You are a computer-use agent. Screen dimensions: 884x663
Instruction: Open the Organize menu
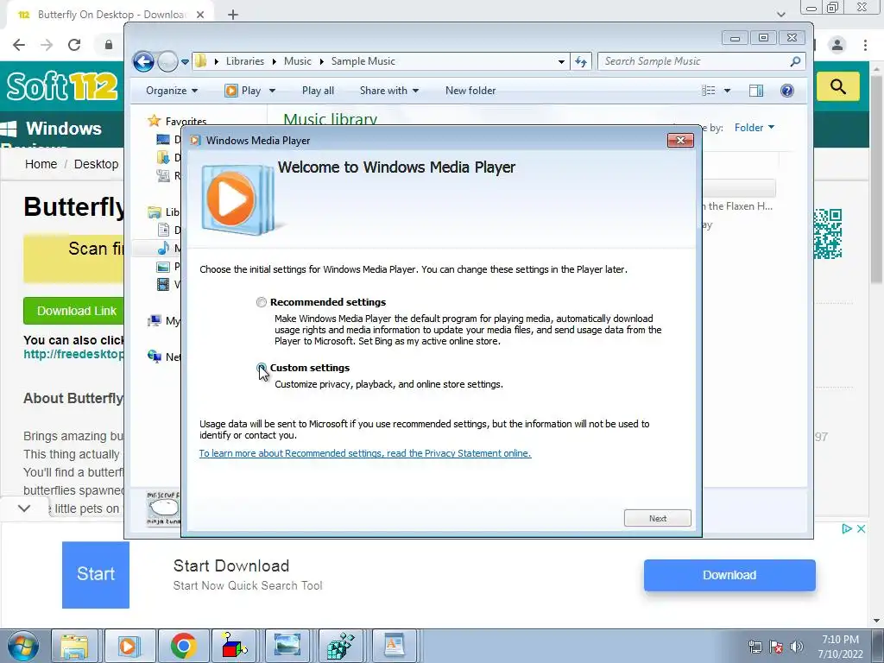click(172, 90)
